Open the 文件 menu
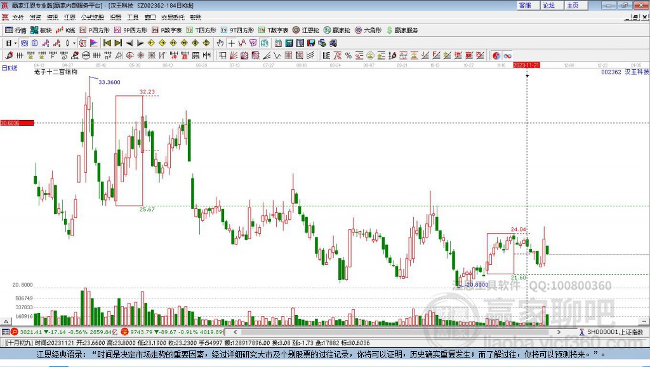 point(18,17)
